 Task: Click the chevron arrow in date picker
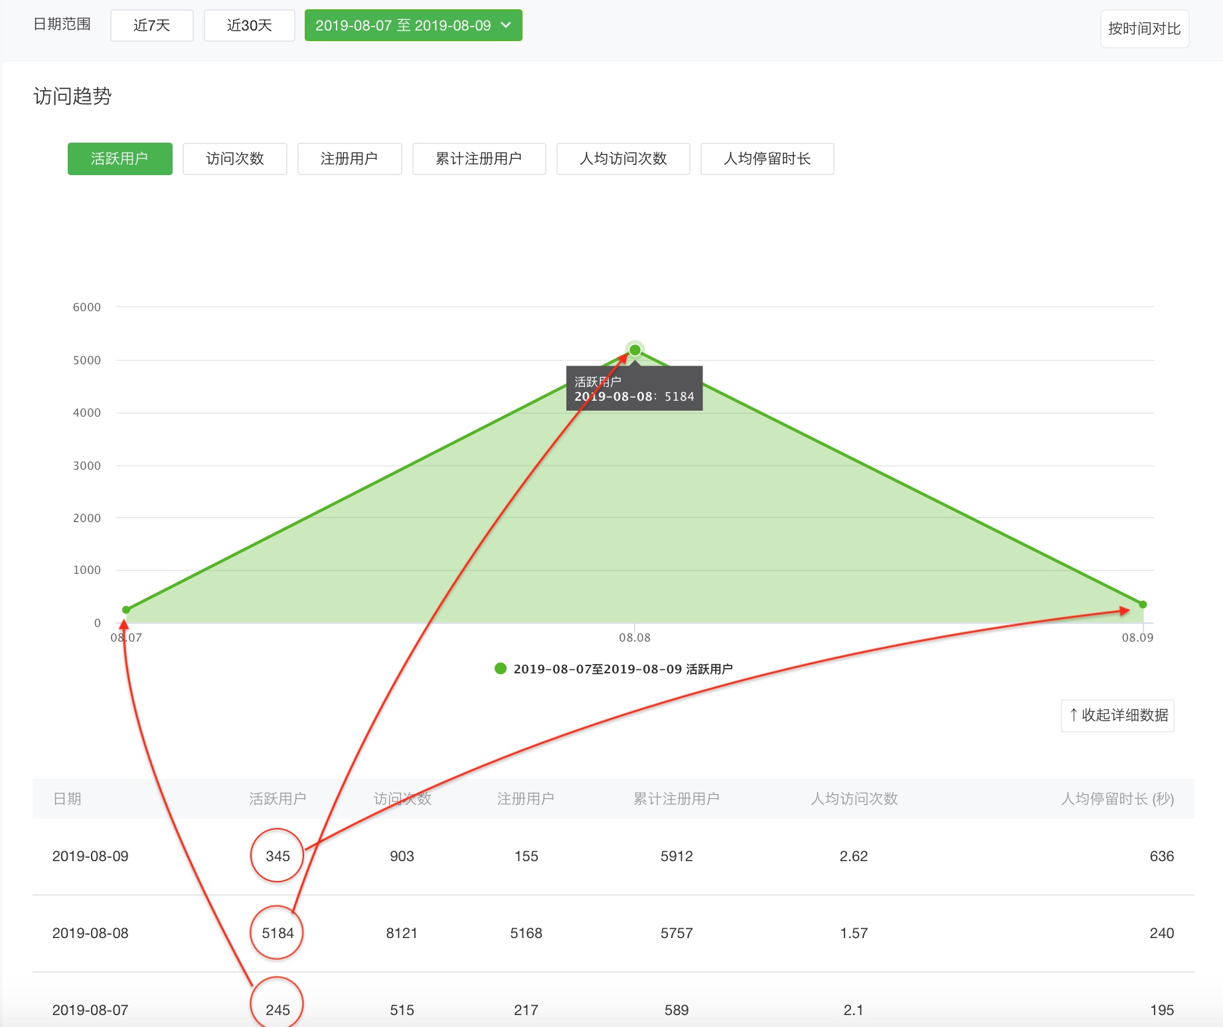pos(506,25)
